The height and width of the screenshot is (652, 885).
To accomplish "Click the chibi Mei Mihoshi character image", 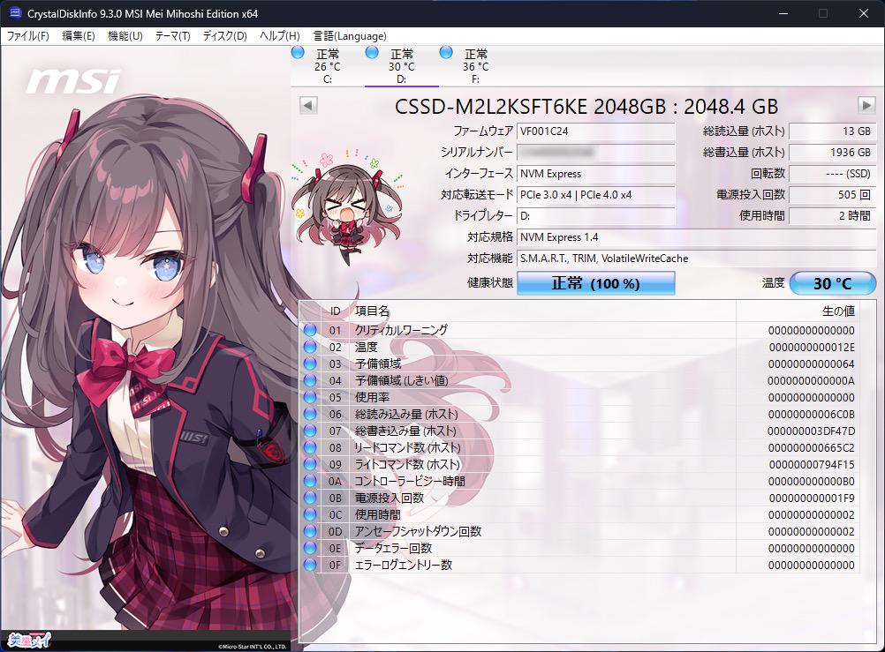I will pyautogui.click(x=347, y=206).
